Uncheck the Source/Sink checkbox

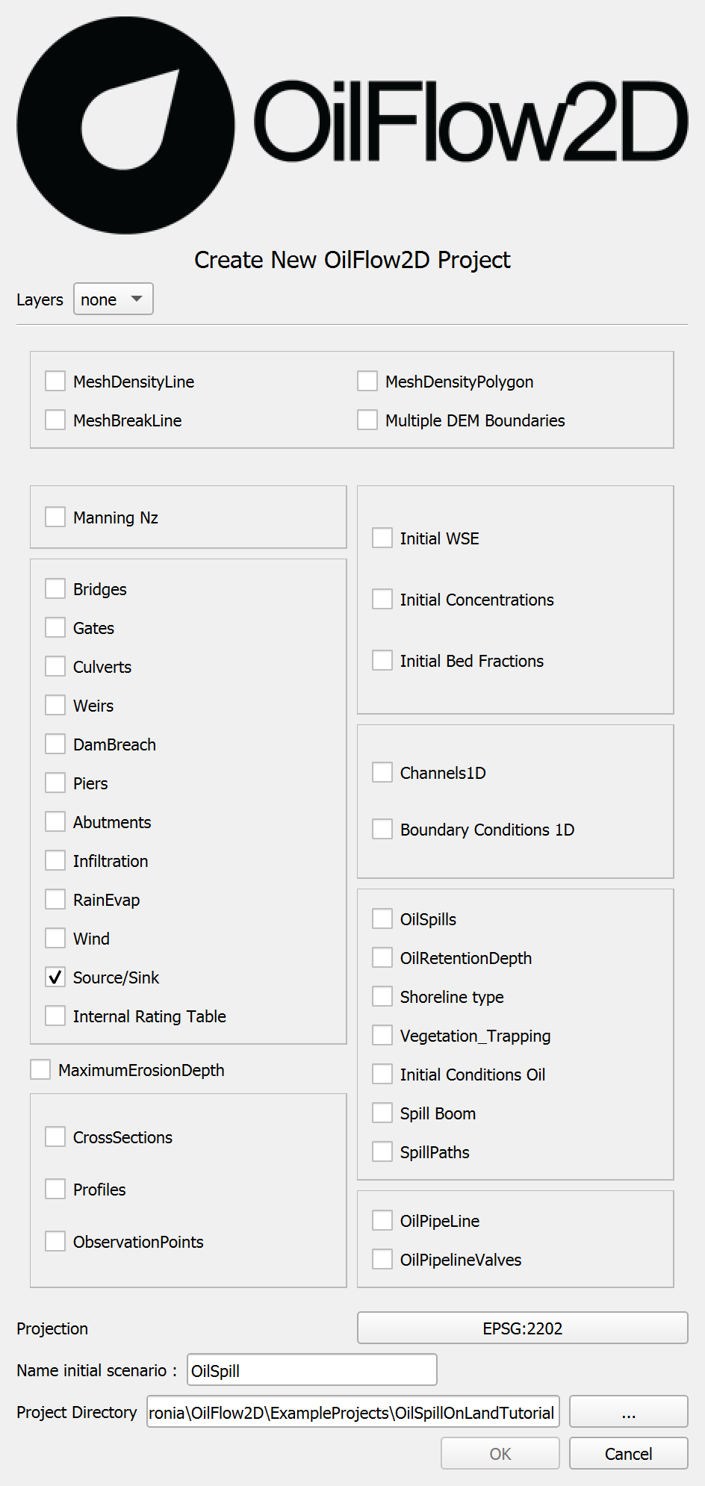[55, 977]
